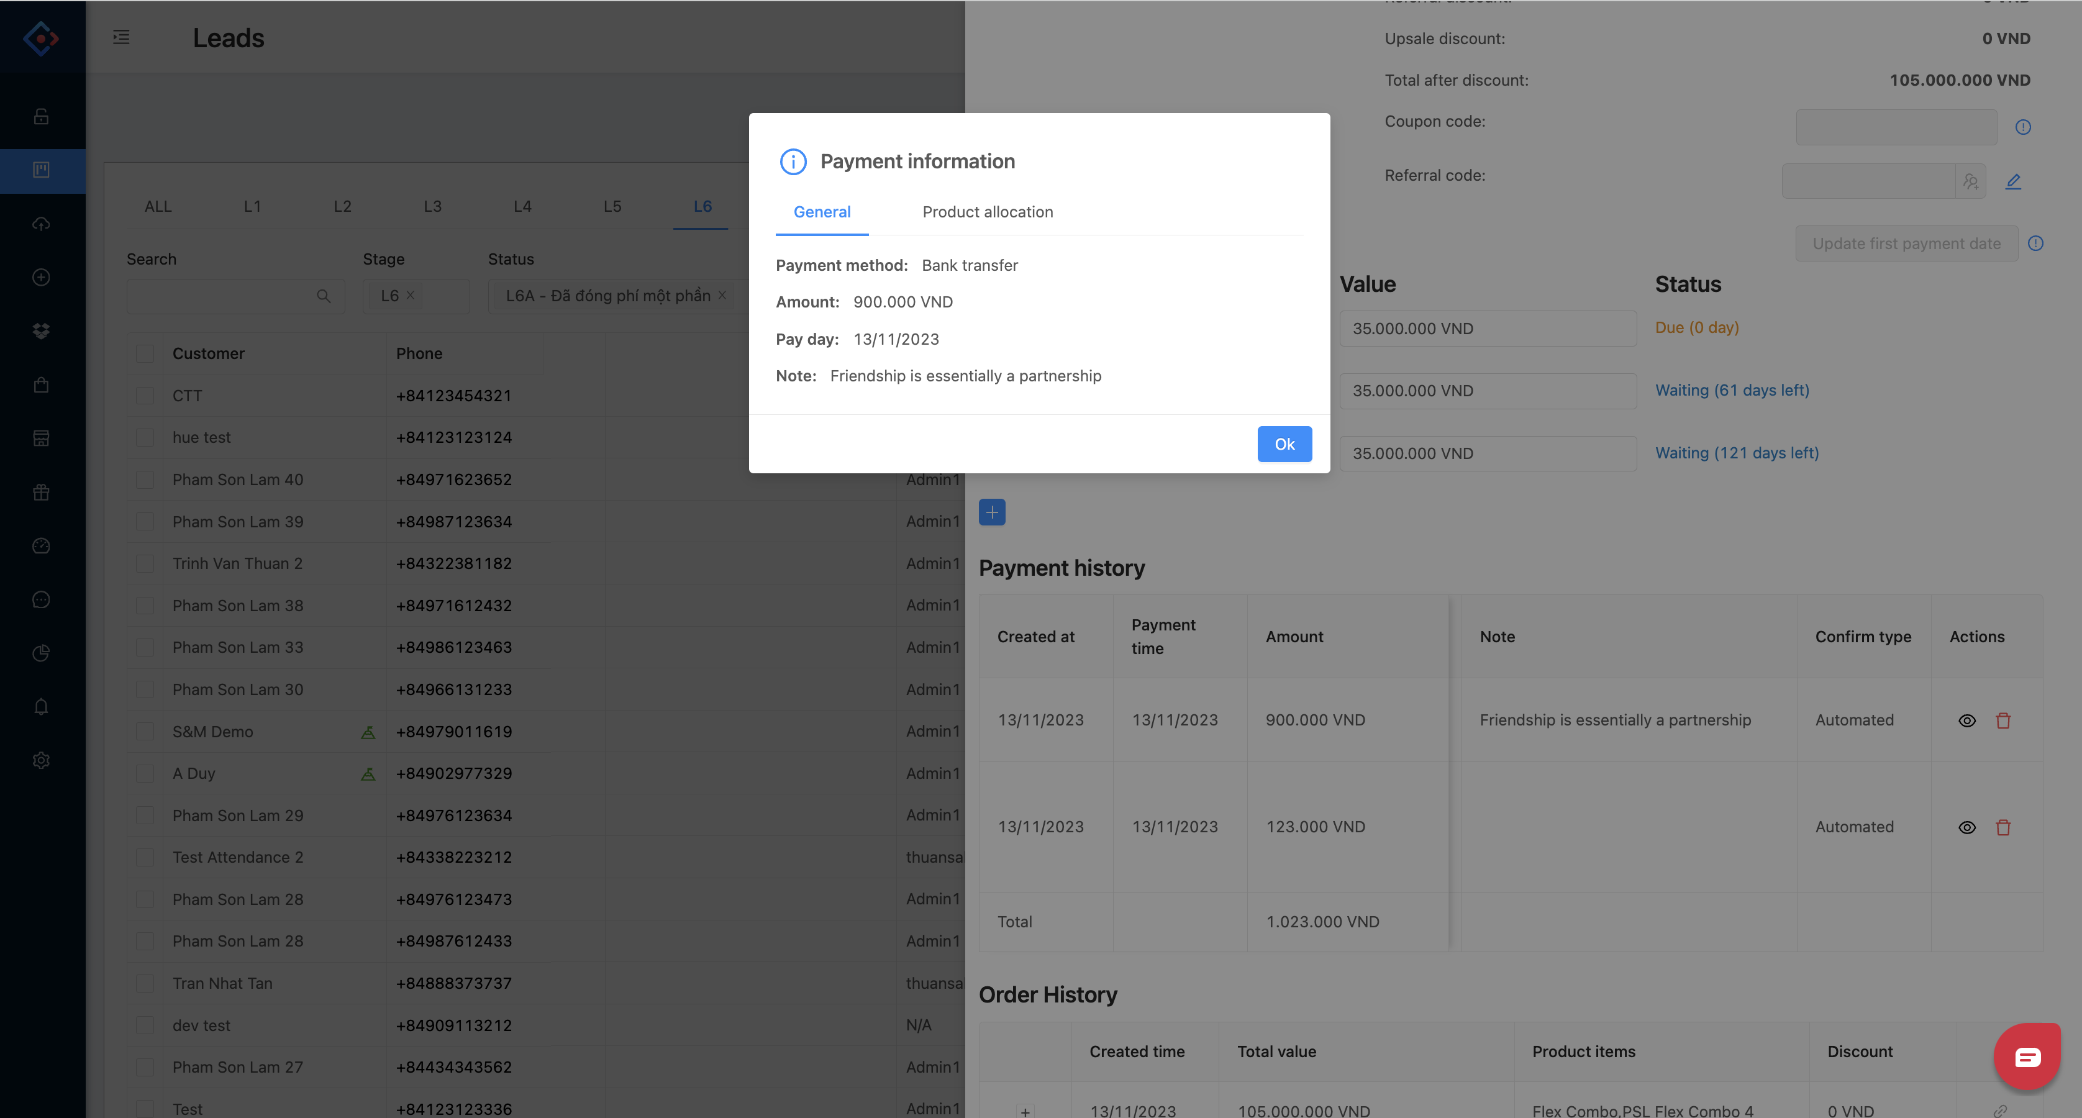Click the info icon beside Coupon code

point(2023,127)
